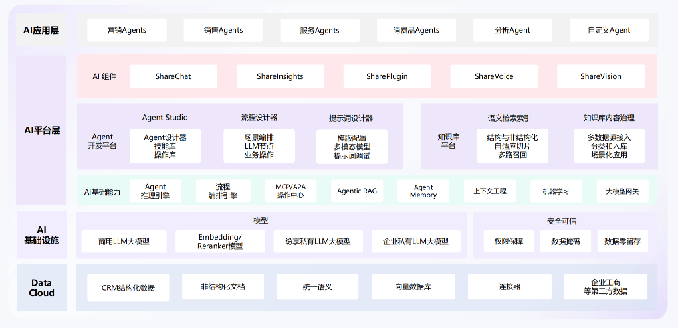Viewport: 678px width, 328px height.
Task: Select the 多数据源接入 分类和入库 box
Action: coord(609,146)
